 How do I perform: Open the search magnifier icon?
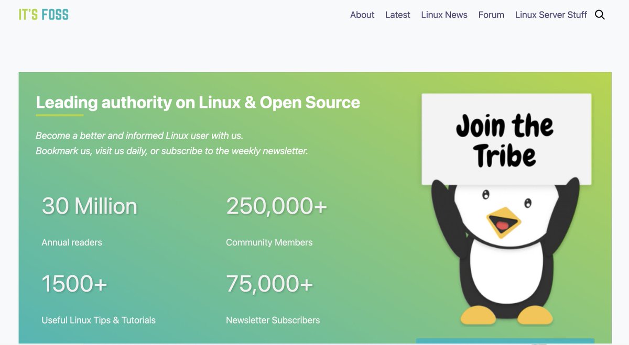pos(600,15)
